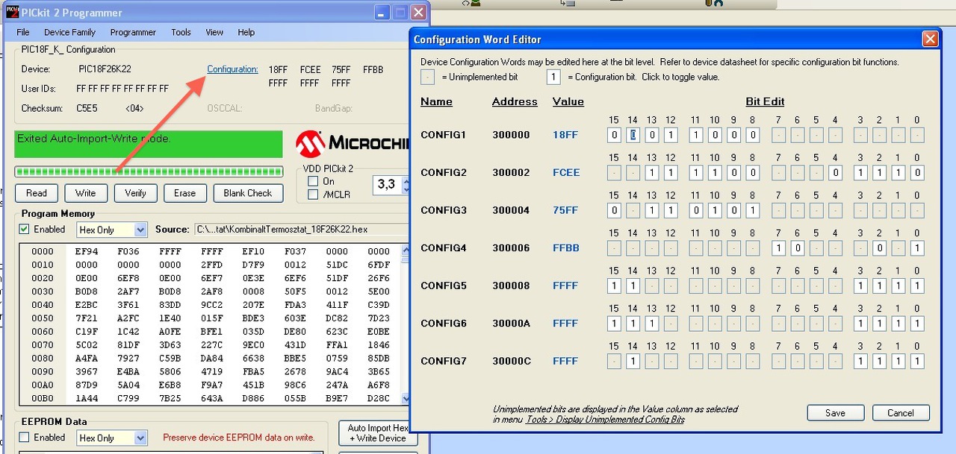Toggle EEPROM Data Enabled checkbox
This screenshot has height=454, width=956.
pyautogui.click(x=24, y=438)
